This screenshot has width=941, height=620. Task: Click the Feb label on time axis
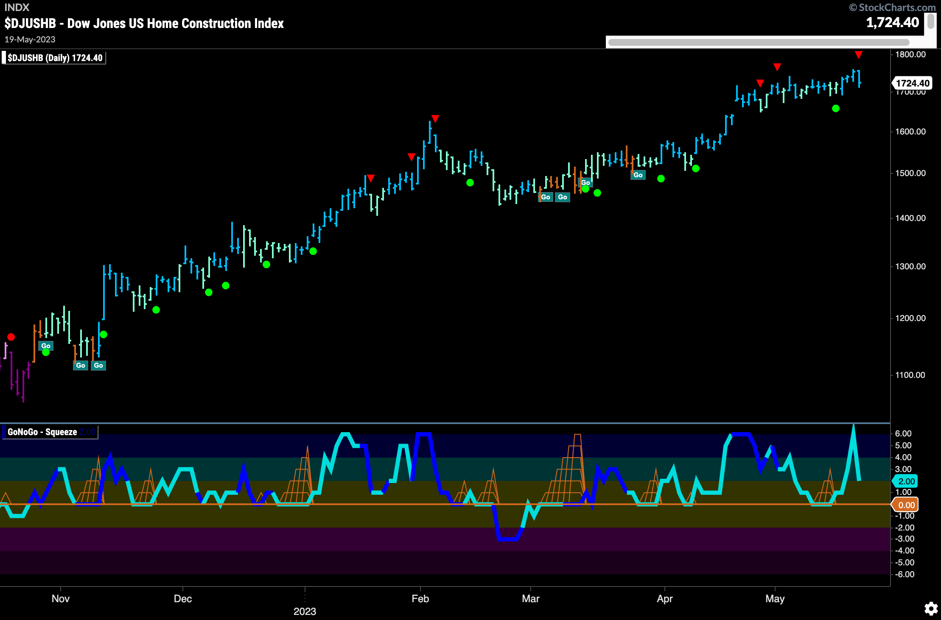pos(420,598)
